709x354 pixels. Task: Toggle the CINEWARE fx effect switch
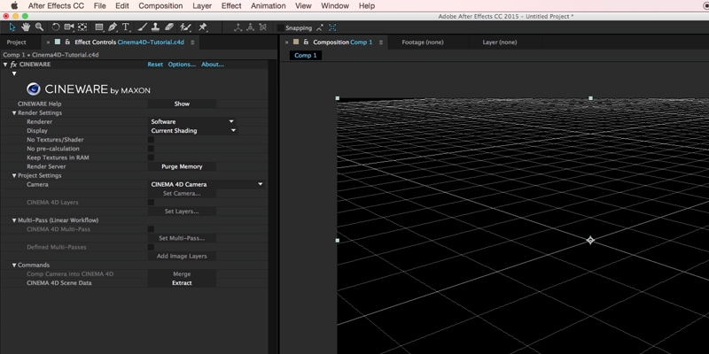tap(13, 65)
